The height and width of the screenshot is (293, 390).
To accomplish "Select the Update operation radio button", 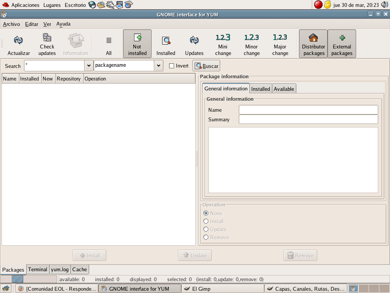I will [x=206, y=229].
